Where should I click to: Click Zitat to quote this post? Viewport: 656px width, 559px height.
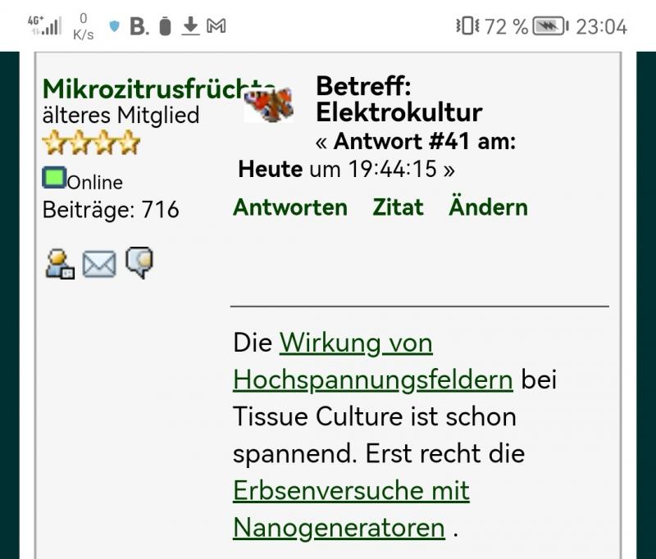[398, 207]
